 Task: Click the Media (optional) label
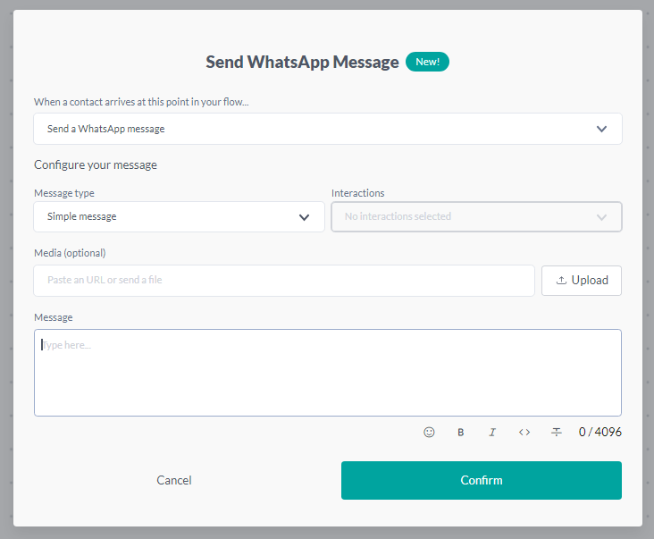tap(70, 253)
